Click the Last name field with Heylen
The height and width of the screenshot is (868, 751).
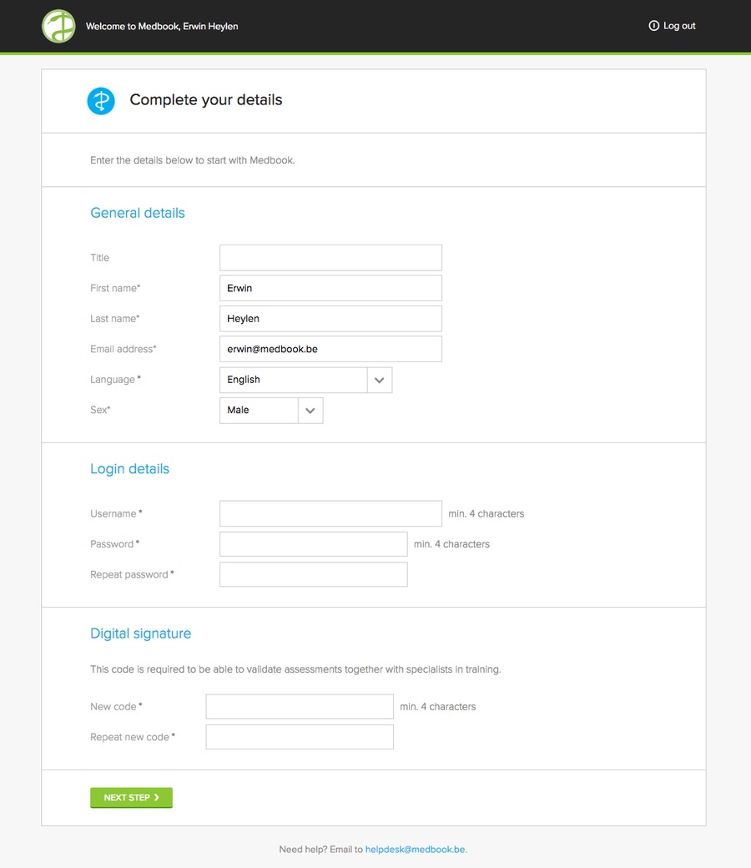click(330, 318)
